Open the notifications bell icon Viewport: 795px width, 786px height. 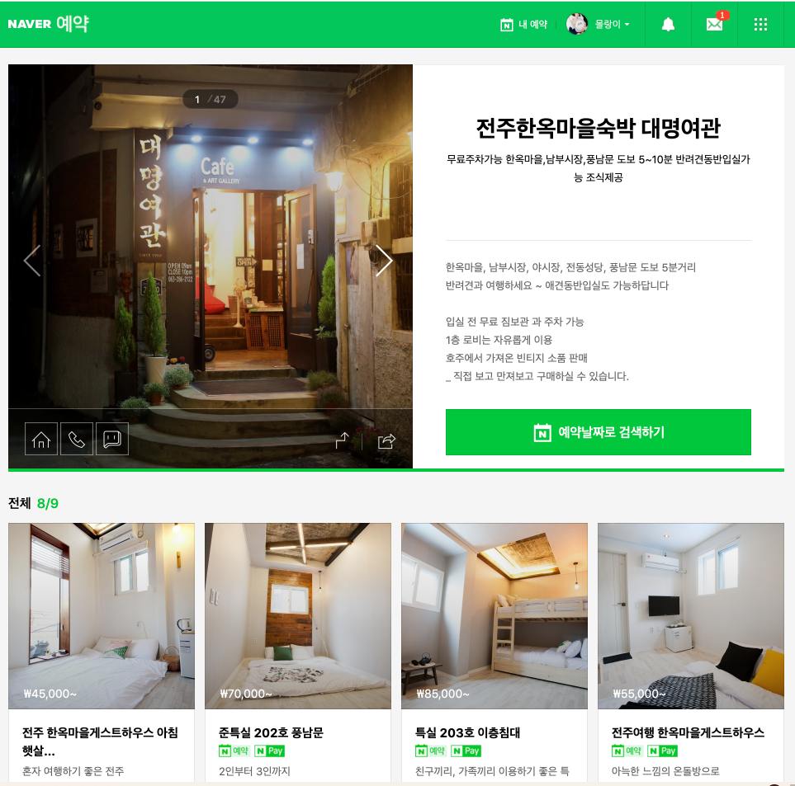(x=668, y=24)
